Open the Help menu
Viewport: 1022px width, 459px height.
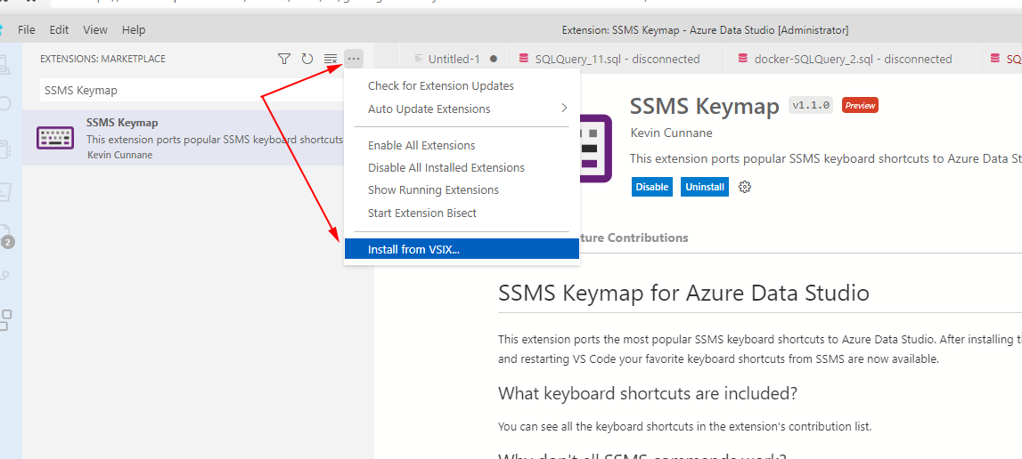[x=134, y=30]
